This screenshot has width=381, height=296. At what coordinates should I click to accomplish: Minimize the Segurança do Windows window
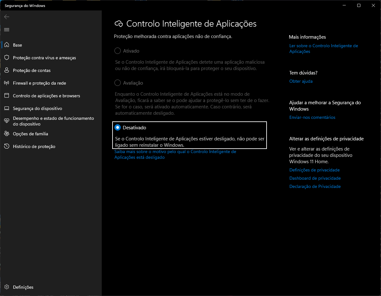click(x=344, y=5)
